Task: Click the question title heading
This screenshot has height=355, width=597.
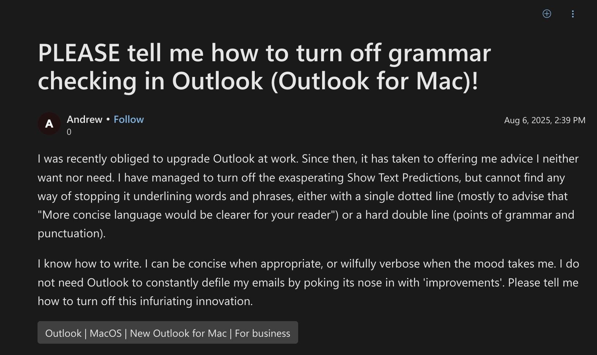Action: click(x=264, y=67)
